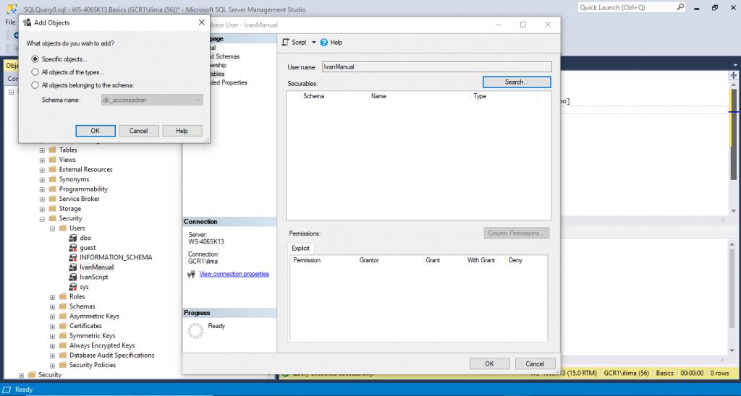Click the Tables folder icon
The height and width of the screenshot is (396, 741).
tap(52, 150)
